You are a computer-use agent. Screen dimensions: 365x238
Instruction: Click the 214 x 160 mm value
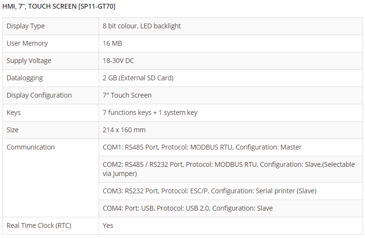(x=124, y=130)
